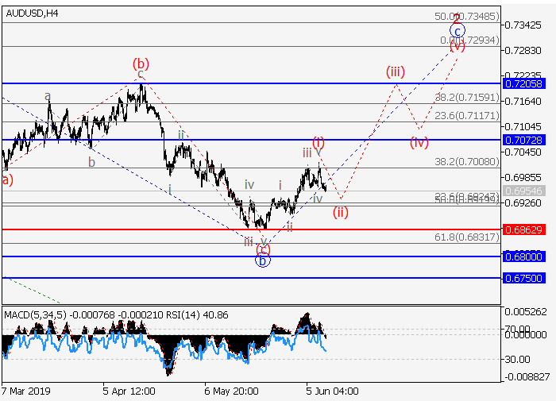Select the red (iii) wave label
The width and height of the screenshot is (556, 401).
(x=396, y=72)
